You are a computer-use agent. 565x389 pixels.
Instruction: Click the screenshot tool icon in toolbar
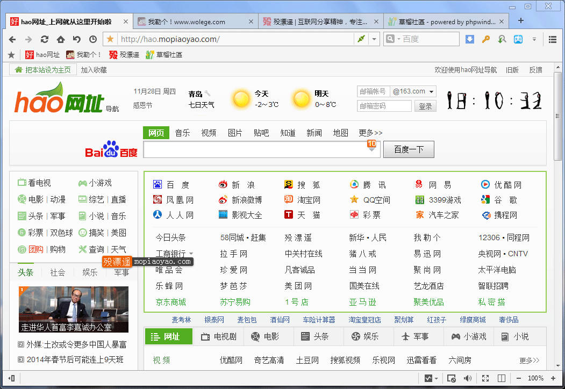(x=518, y=39)
